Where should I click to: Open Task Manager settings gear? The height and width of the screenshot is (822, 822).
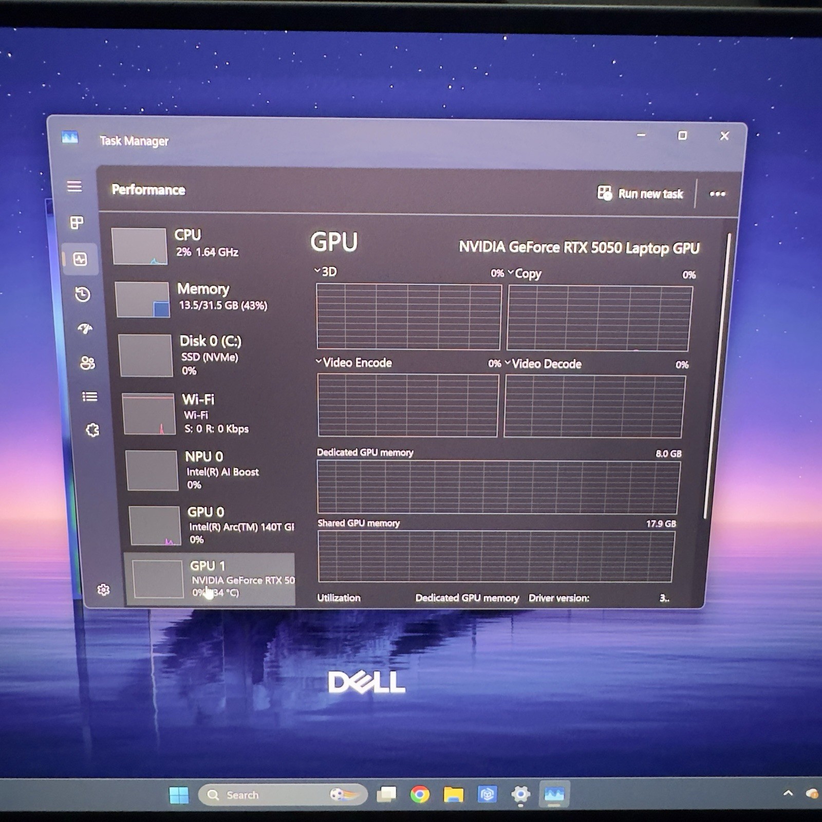pyautogui.click(x=103, y=589)
